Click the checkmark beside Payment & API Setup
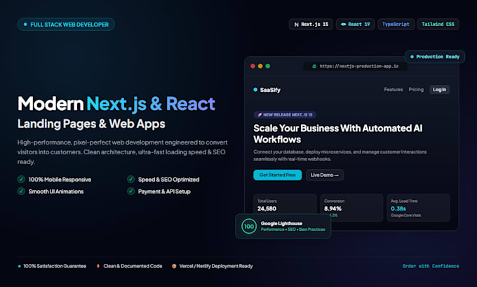This screenshot has height=287, width=477. [x=130, y=191]
